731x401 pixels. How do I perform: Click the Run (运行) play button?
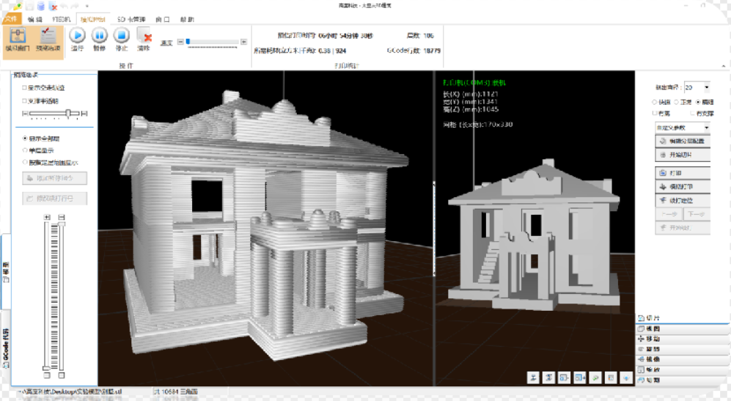[x=77, y=35]
